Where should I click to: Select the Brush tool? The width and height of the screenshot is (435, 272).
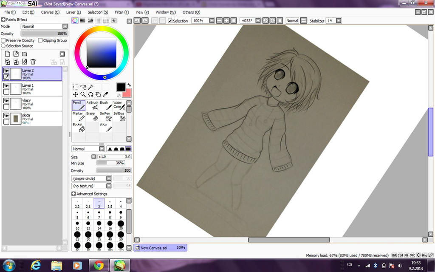coord(106,105)
